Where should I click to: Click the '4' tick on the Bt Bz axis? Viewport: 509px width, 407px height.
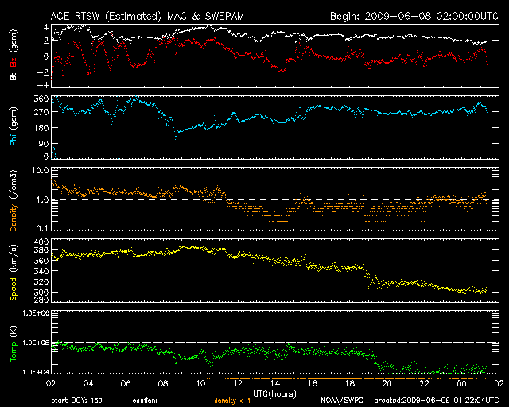click(x=46, y=27)
